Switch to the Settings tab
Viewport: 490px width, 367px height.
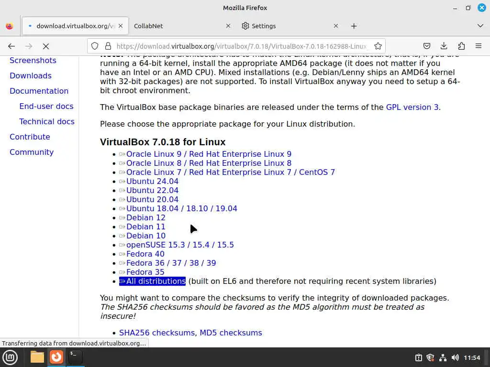[290, 26]
